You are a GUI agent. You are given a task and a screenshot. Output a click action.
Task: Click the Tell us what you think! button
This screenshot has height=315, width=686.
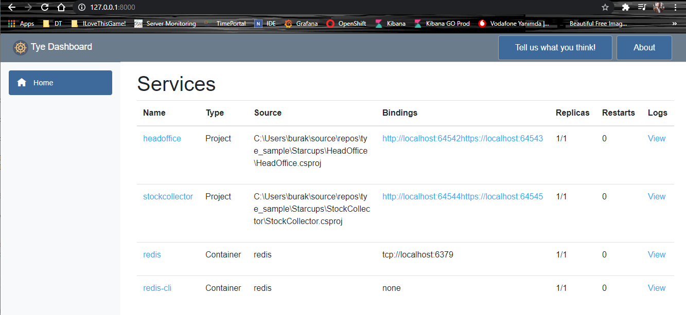point(555,48)
